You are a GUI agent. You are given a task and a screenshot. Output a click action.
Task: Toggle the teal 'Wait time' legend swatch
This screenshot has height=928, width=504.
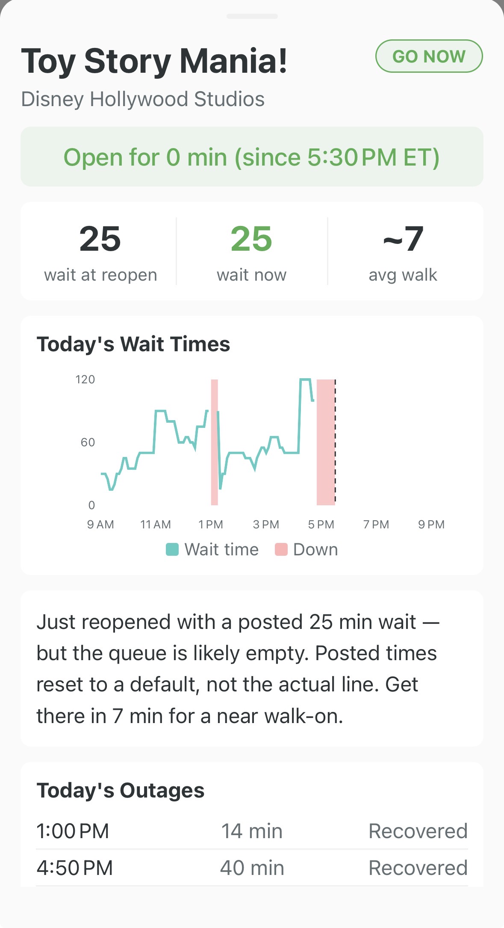click(x=172, y=549)
